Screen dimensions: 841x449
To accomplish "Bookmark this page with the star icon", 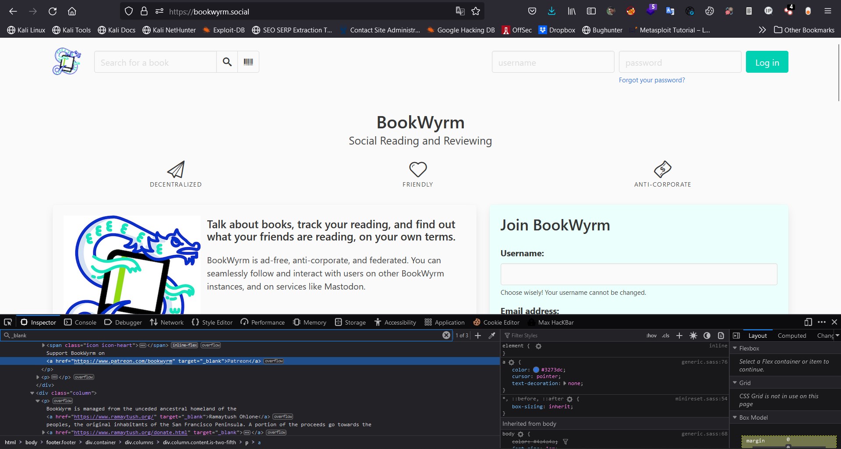I will 476,11.
